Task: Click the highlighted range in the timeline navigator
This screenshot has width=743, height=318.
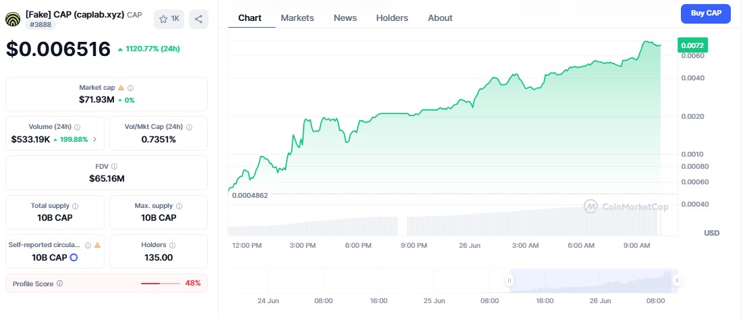Action: coord(593,281)
